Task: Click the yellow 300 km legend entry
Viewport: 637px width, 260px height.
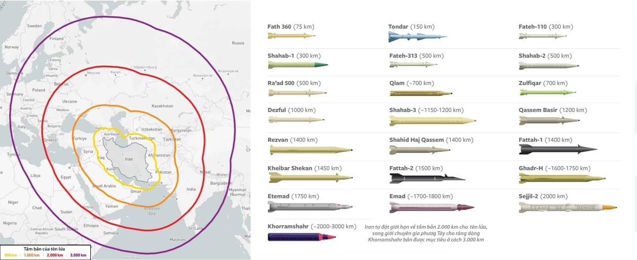Action: pos(11,255)
